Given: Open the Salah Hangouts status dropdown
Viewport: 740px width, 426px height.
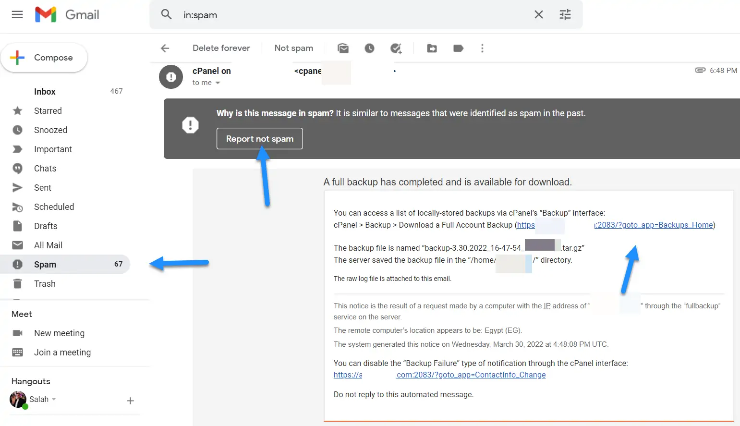Looking at the screenshot, I should click(x=54, y=400).
